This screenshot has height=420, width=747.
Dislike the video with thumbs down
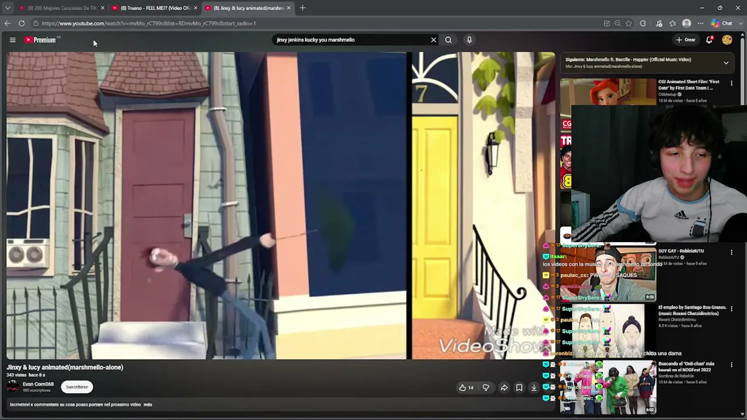point(486,387)
